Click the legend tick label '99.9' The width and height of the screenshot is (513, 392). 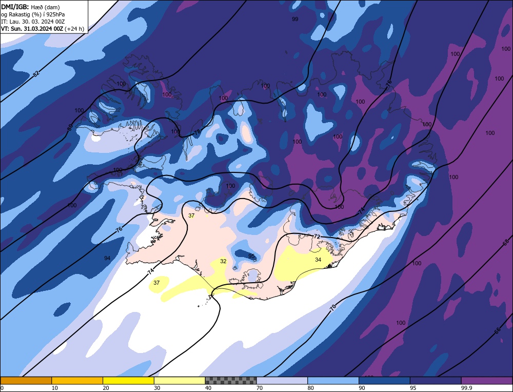tap(466, 388)
